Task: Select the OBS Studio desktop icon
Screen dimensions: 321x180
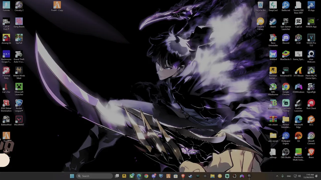Action: (x=286, y=153)
